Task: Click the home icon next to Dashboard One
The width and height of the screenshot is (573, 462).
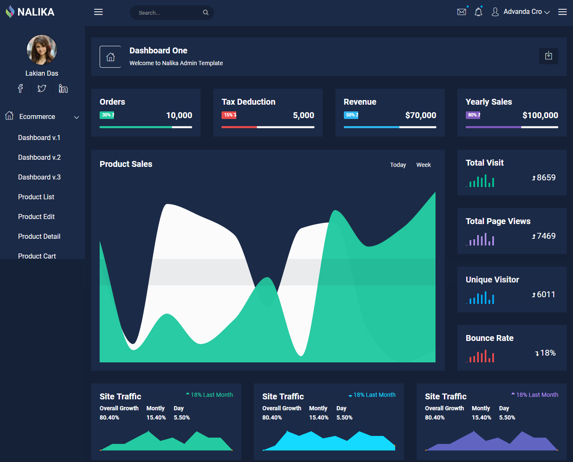Action: click(x=110, y=56)
